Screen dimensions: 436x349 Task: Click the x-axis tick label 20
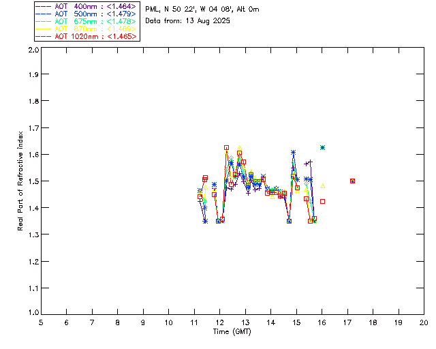click(x=424, y=322)
